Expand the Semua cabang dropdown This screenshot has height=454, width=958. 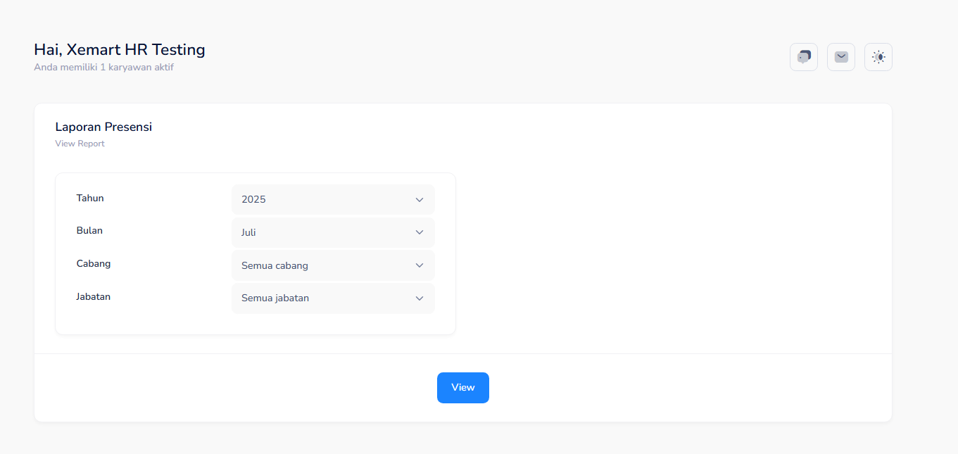click(x=332, y=265)
